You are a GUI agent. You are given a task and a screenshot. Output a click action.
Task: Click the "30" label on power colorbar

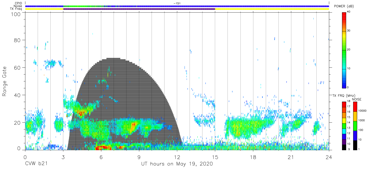click(x=348, y=31)
